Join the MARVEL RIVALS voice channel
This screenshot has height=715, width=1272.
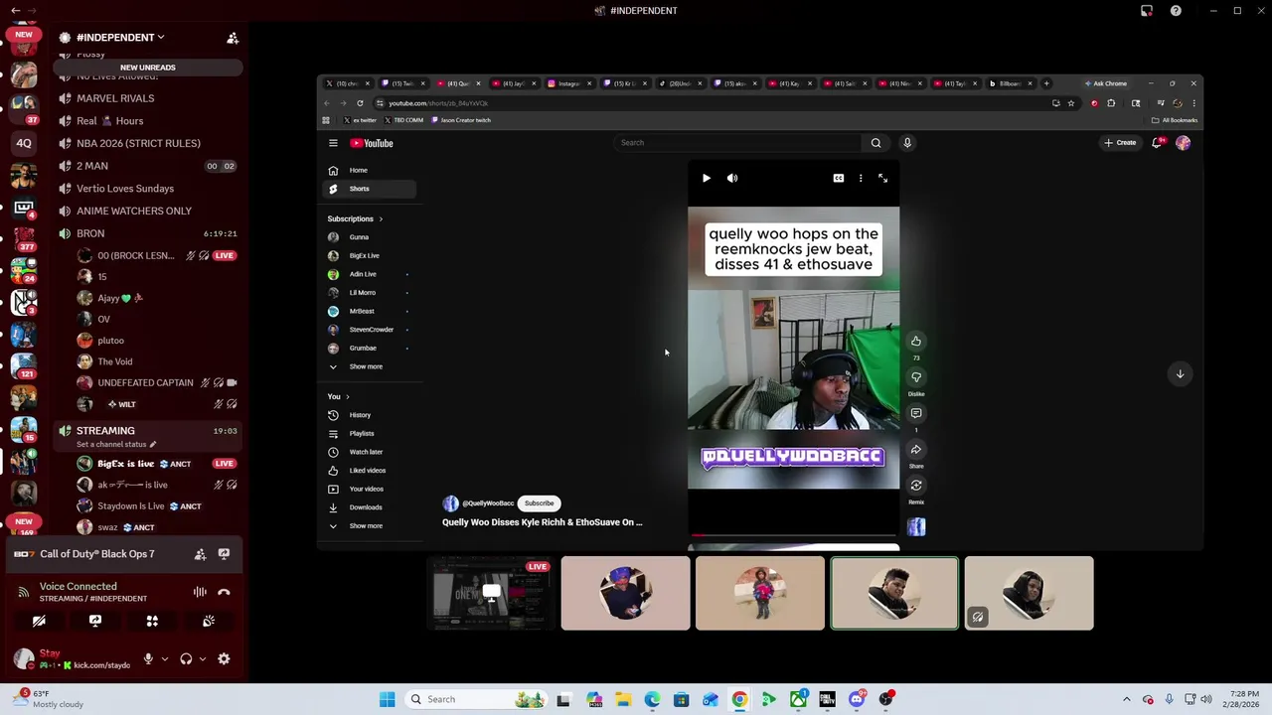[x=115, y=98]
